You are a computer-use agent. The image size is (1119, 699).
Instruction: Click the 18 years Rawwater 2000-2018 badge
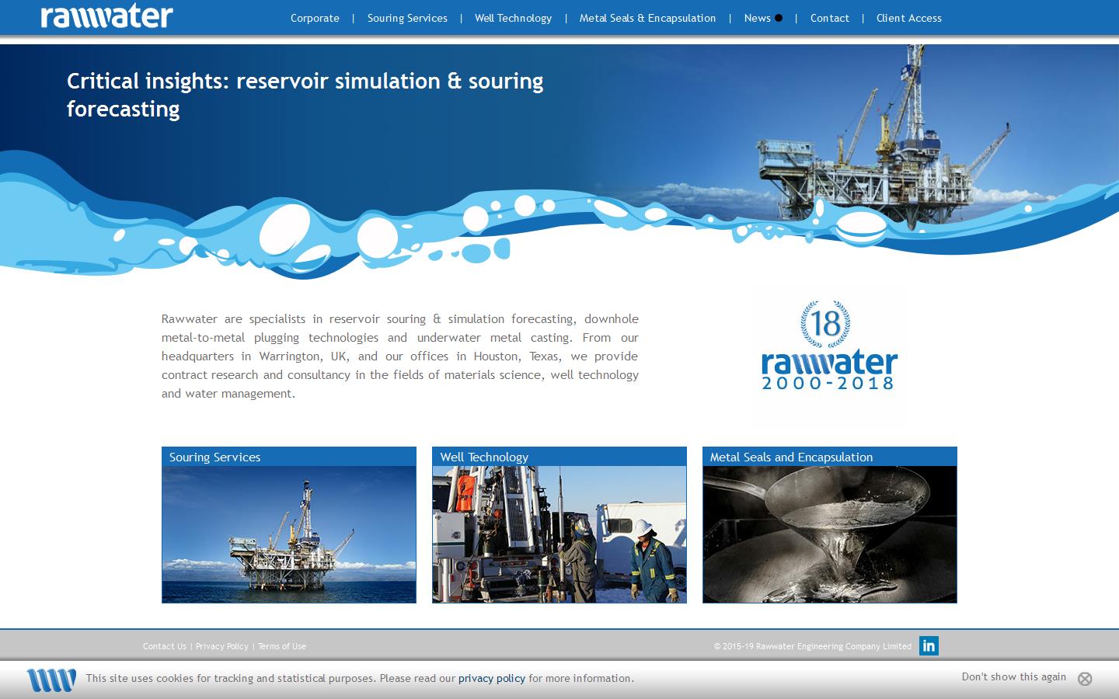[829, 345]
